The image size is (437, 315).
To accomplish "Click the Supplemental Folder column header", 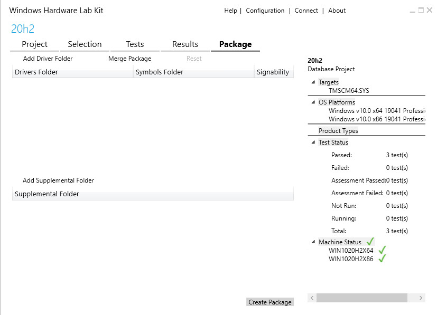I will click(x=153, y=194).
